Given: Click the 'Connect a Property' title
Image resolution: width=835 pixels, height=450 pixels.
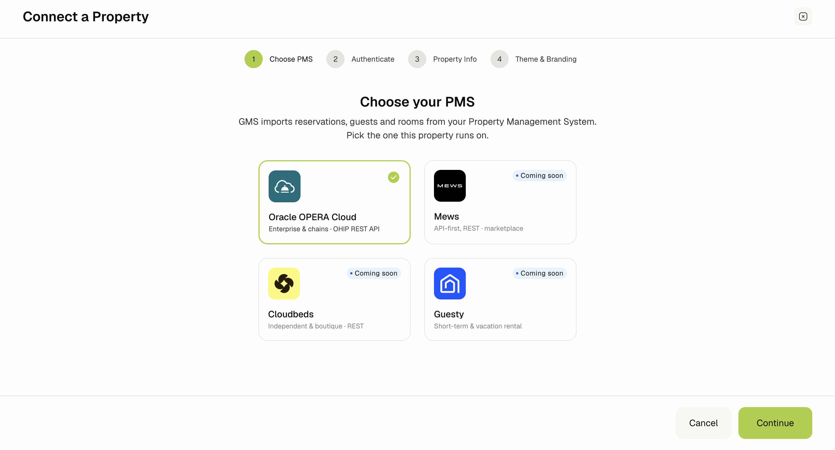Looking at the screenshot, I should [85, 16].
